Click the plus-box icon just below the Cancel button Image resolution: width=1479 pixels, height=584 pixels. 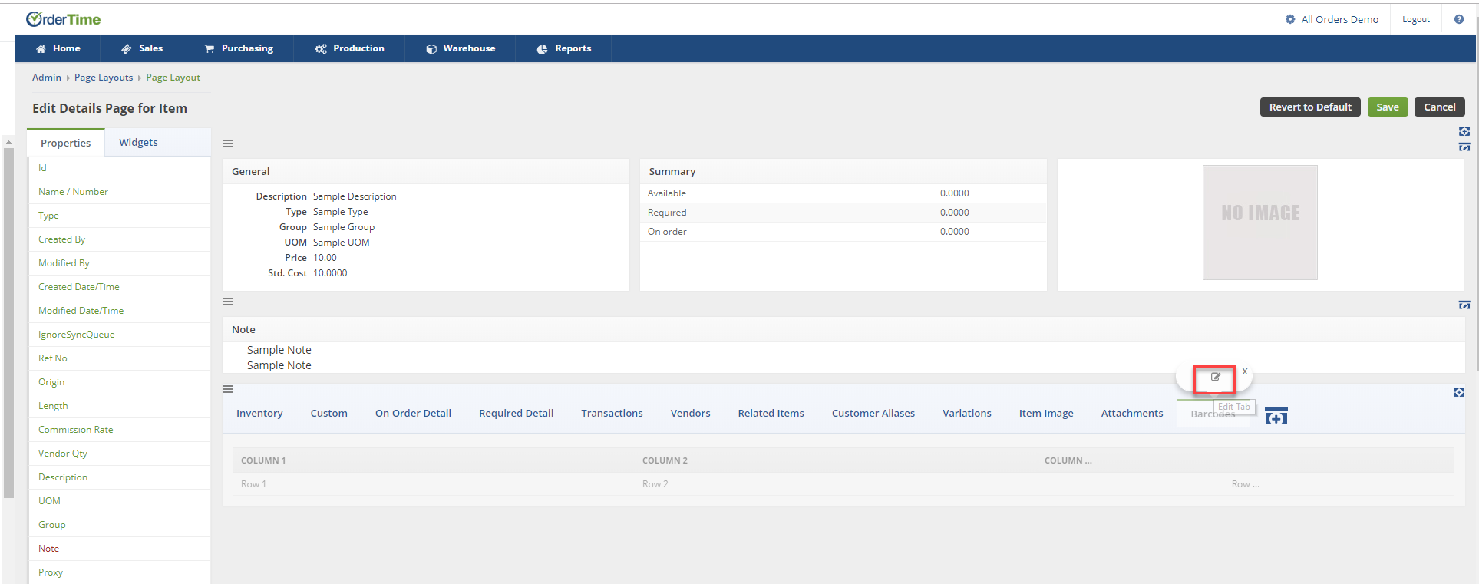[x=1464, y=131]
